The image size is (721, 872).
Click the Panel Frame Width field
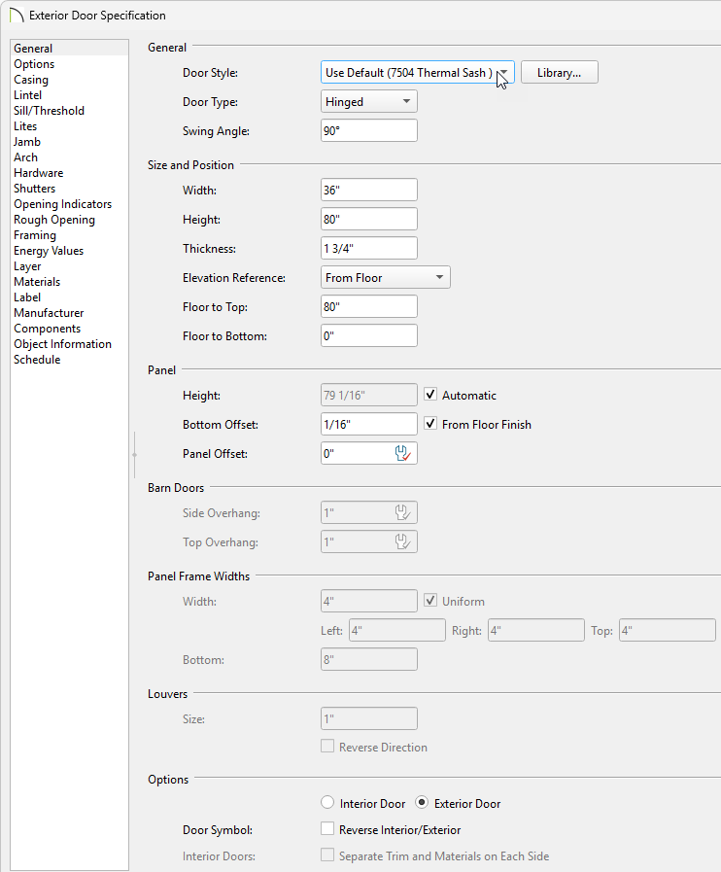click(369, 601)
